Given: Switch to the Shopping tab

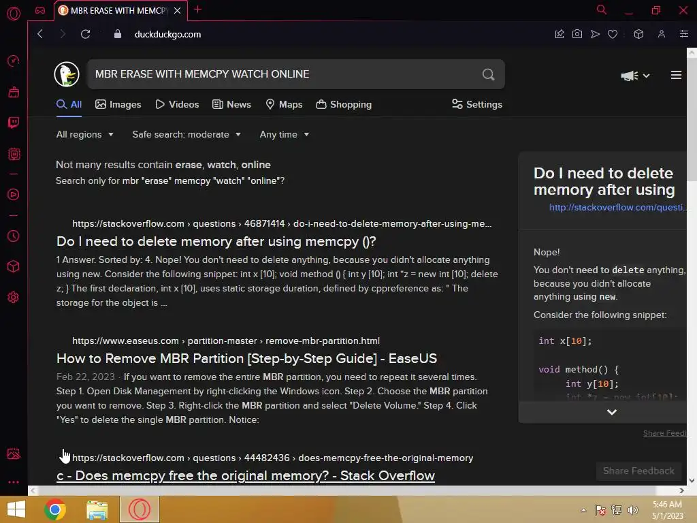Looking at the screenshot, I should click(344, 104).
